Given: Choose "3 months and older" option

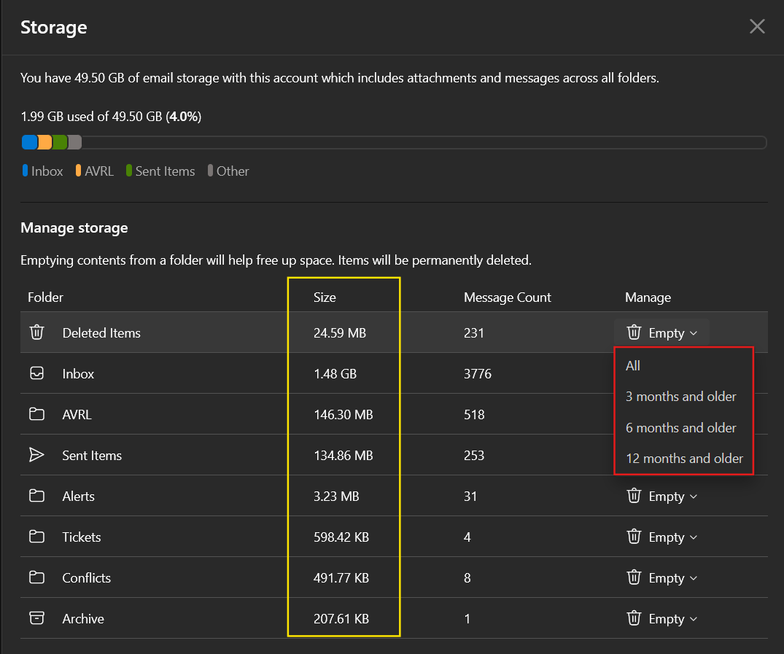Looking at the screenshot, I should [680, 397].
